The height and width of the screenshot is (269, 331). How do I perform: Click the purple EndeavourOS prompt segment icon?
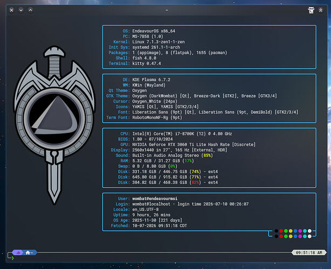18,252
